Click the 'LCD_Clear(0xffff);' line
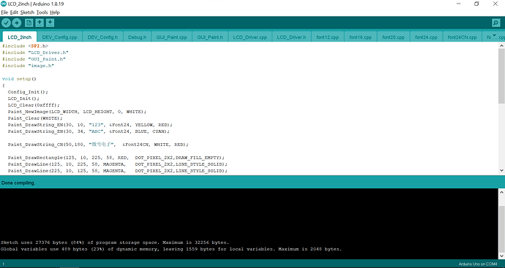Image resolution: width=505 pixels, height=268 pixels. coord(34,105)
